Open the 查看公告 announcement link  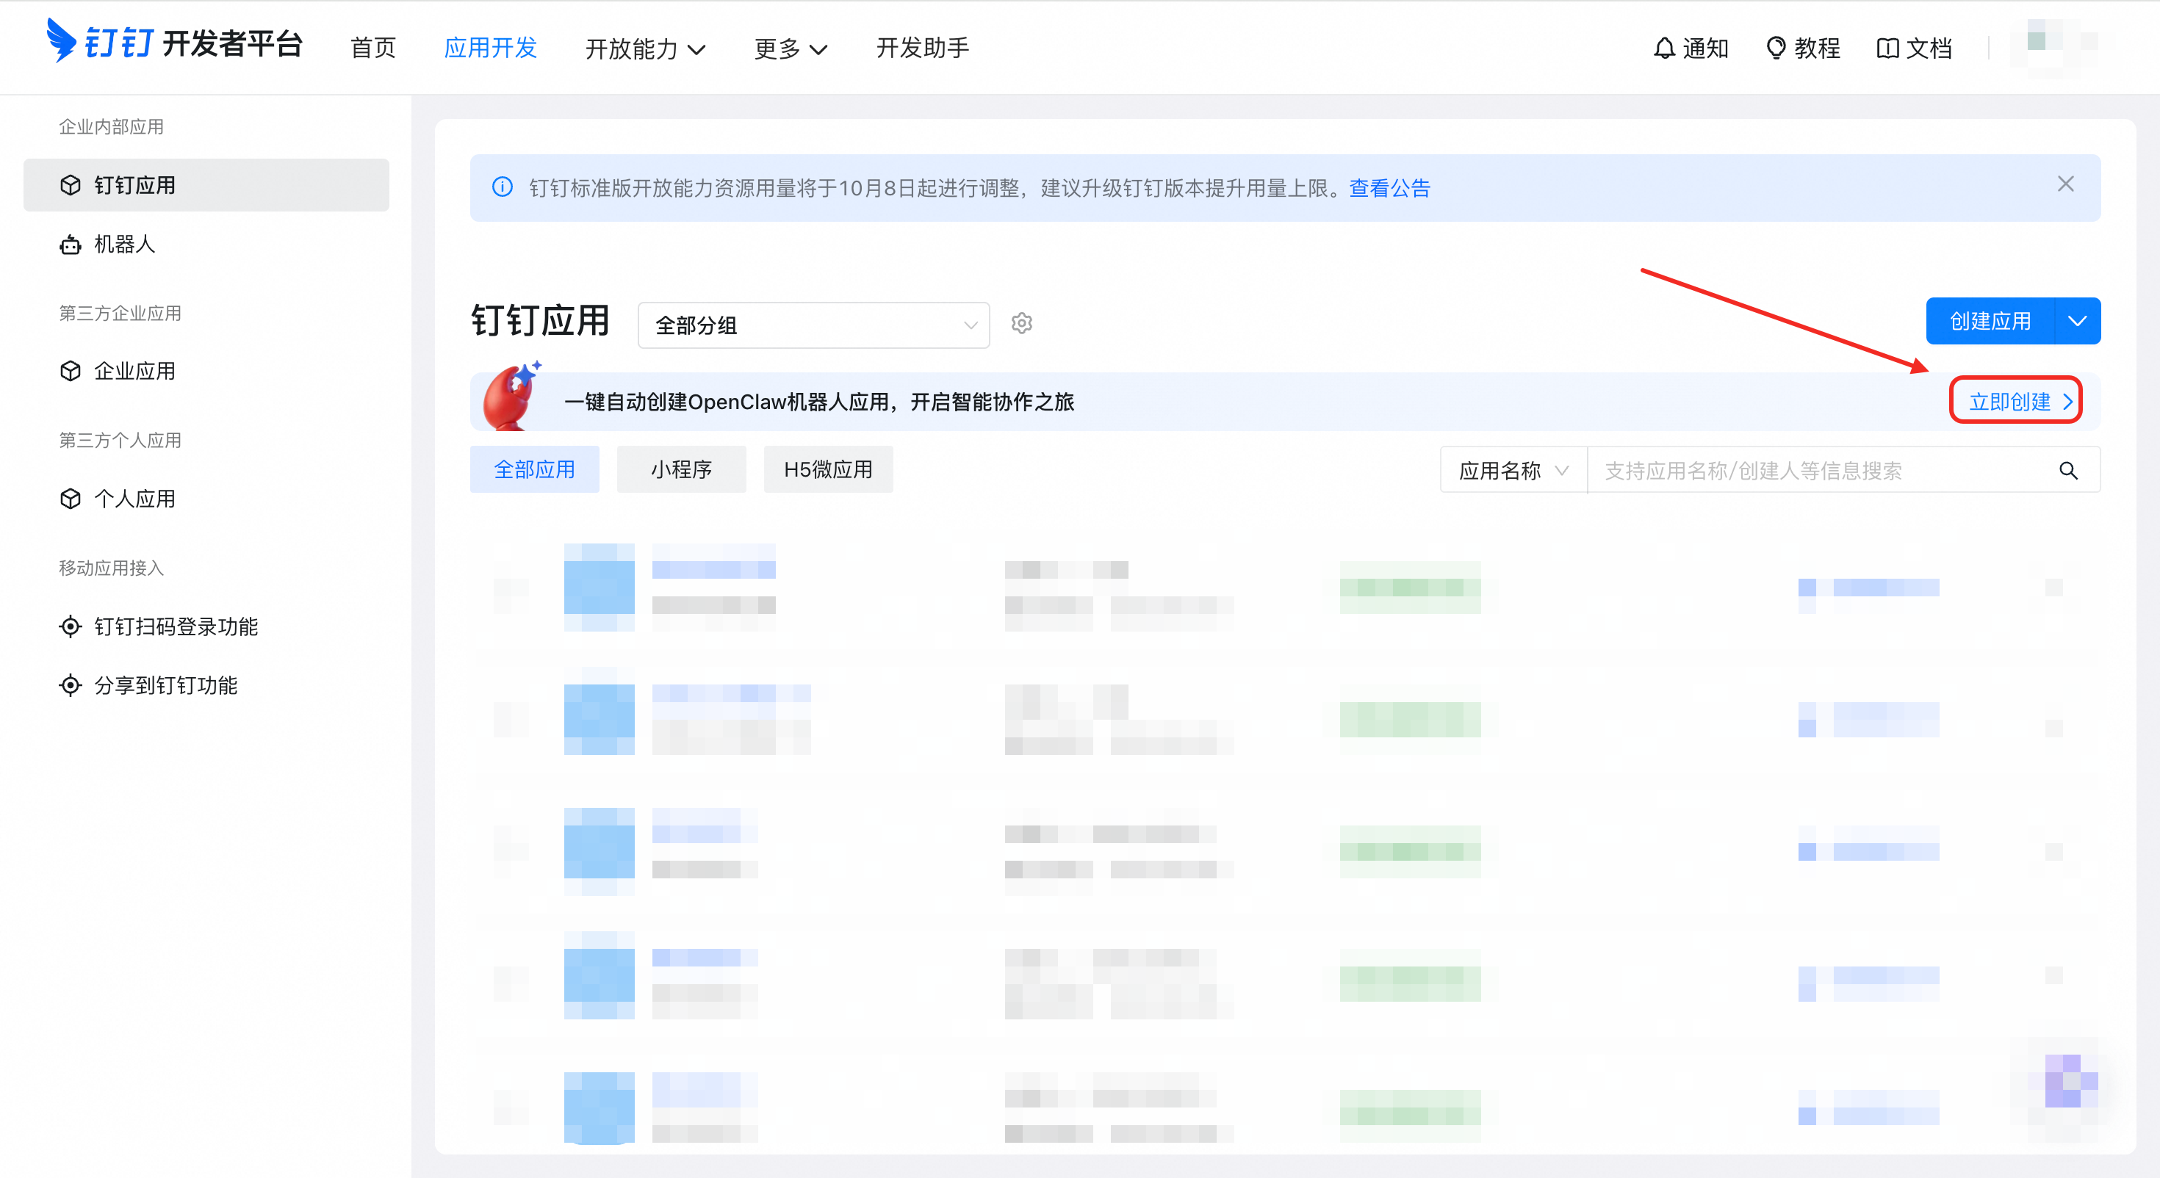1389,188
